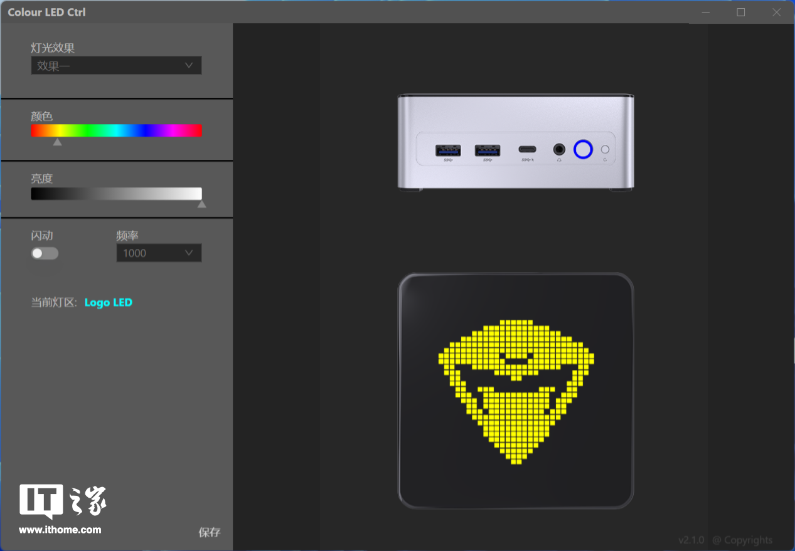Minimize the Colour LED Ctrl window
This screenshot has height=551, width=795.
[705, 12]
